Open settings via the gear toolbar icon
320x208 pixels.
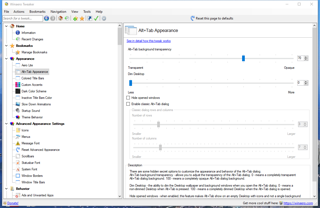[x=104, y=18]
